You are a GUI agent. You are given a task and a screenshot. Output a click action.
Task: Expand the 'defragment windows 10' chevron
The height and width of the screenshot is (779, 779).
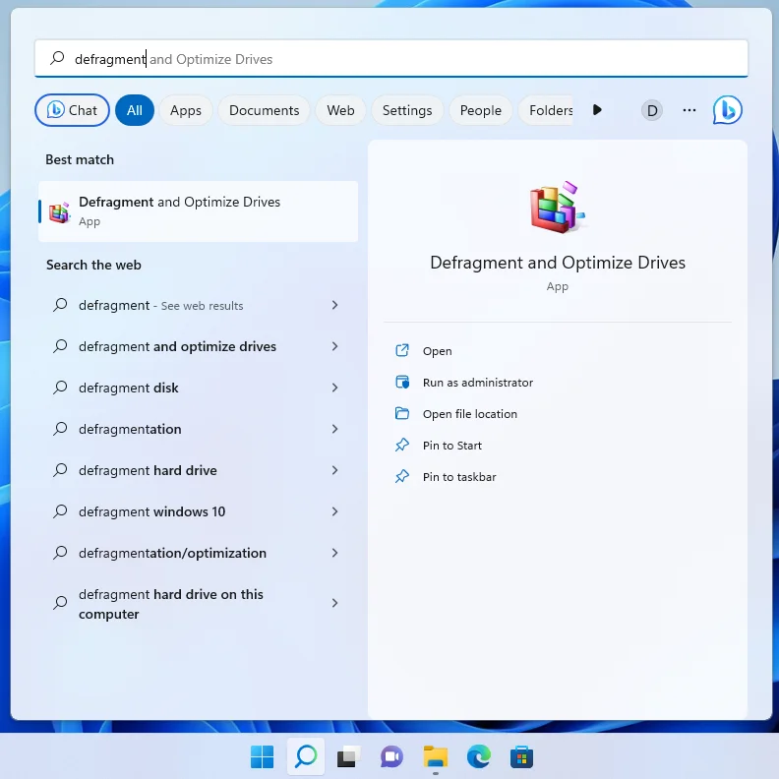pyautogui.click(x=334, y=511)
